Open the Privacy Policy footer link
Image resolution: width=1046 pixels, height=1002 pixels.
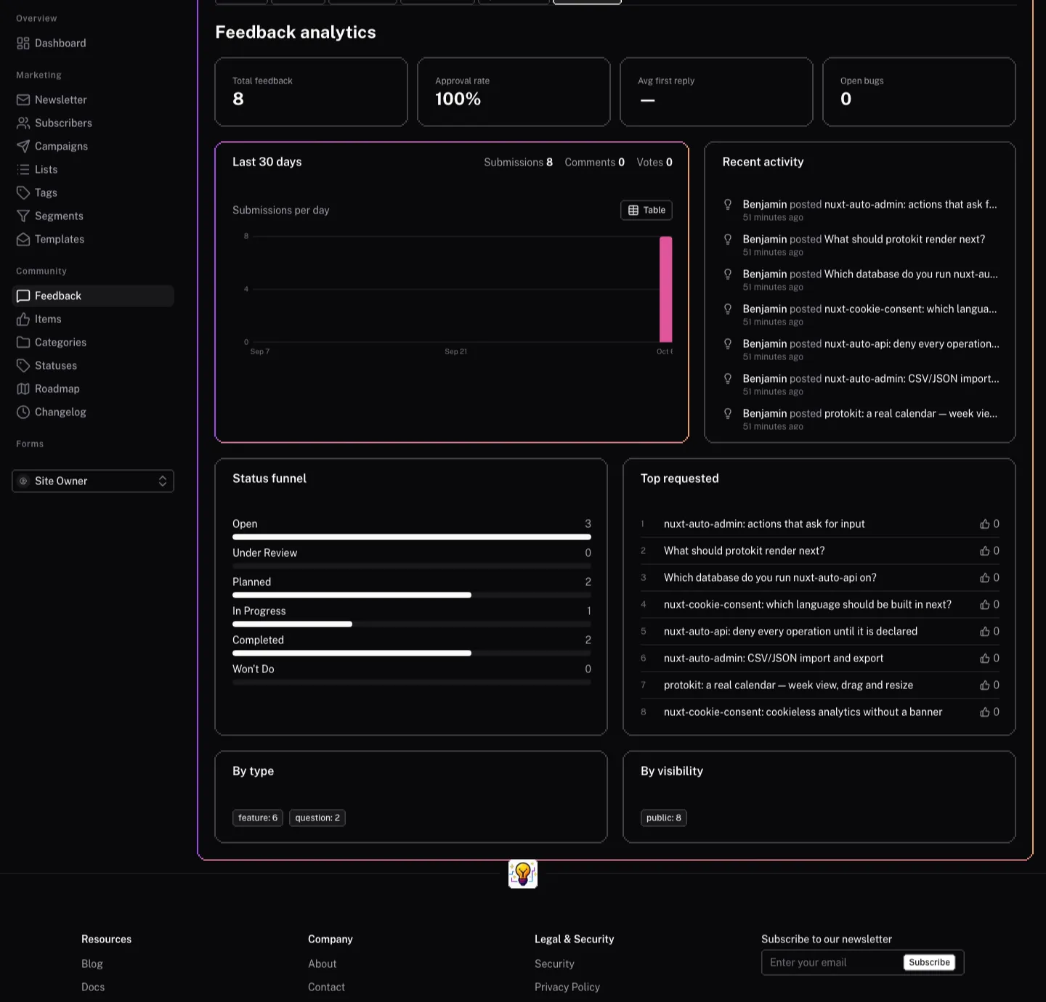567,987
